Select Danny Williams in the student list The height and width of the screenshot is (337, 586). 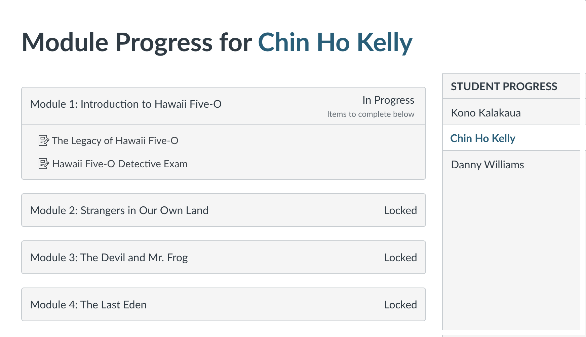tap(511, 164)
